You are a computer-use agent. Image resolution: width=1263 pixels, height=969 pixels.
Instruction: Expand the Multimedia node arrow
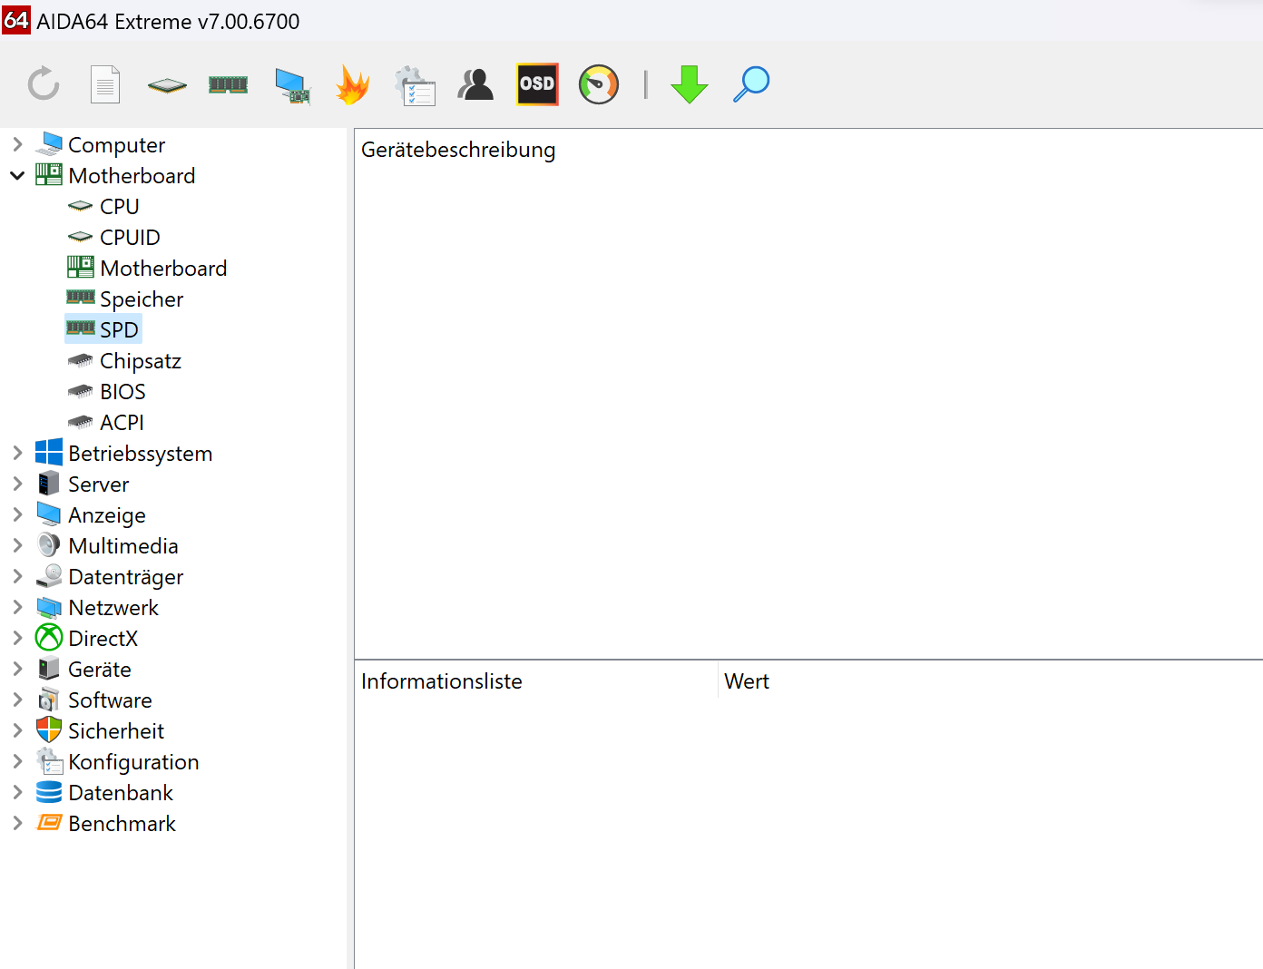click(17, 545)
